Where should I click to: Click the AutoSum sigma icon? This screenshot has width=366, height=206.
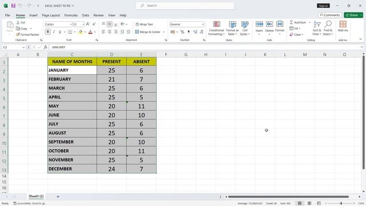[291, 22]
